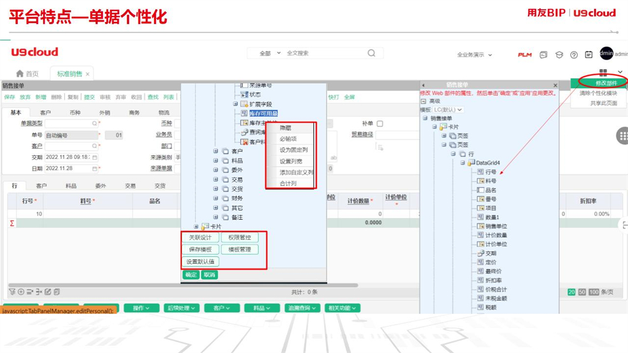Click lookup magnifier in 单据类型 field

[95, 123]
